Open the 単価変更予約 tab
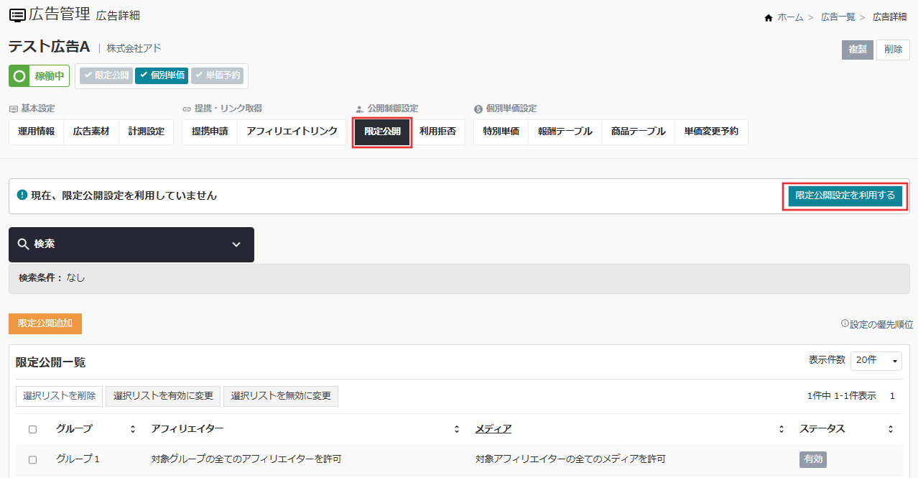 tap(711, 132)
